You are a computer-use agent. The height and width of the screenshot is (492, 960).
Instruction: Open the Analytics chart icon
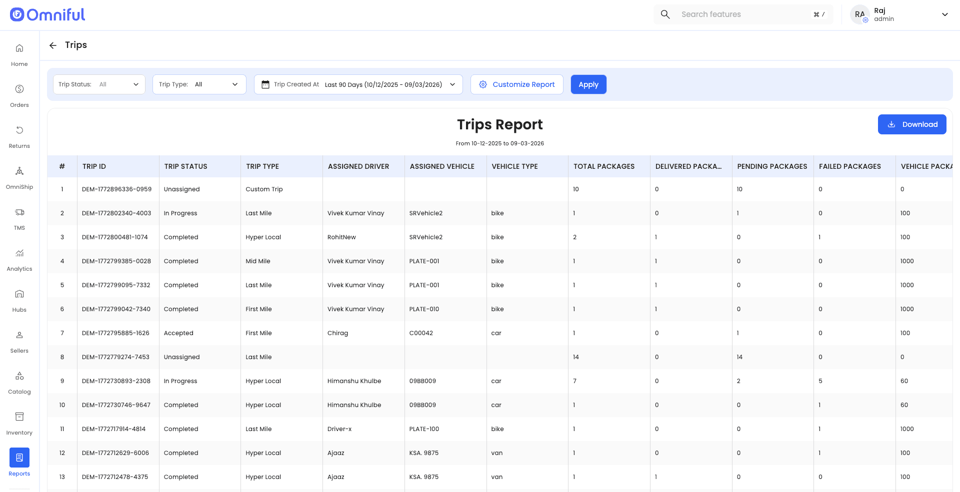tap(19, 253)
